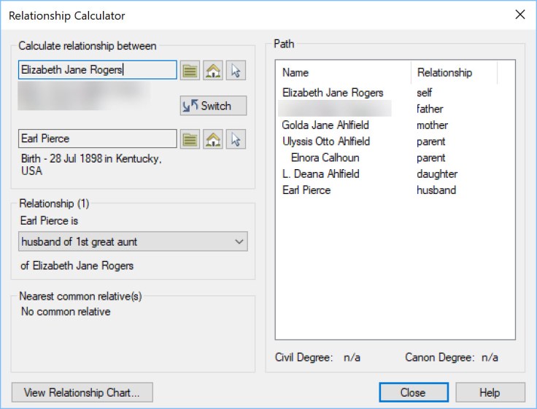The width and height of the screenshot is (537, 409).
Task: Open index of individuals beside Earl Pierce
Action: point(190,139)
